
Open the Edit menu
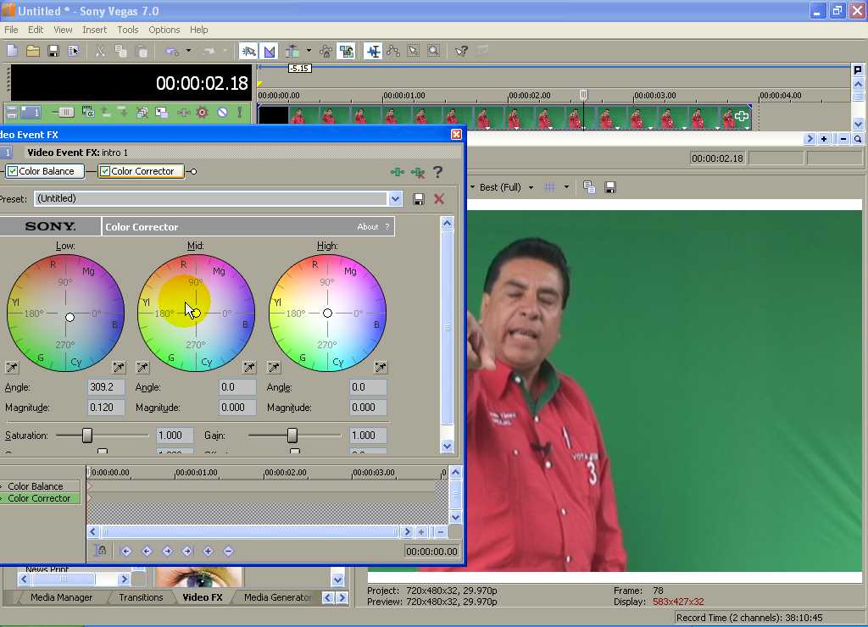click(x=36, y=30)
